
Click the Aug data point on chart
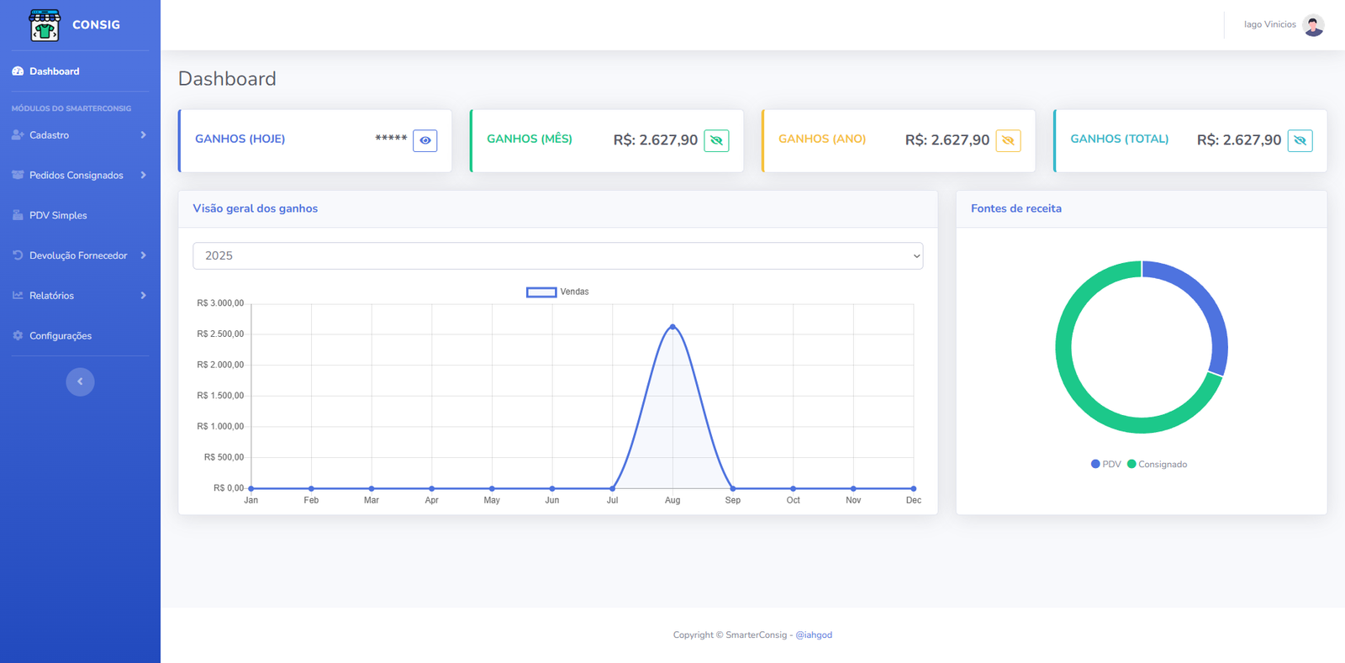click(x=672, y=326)
